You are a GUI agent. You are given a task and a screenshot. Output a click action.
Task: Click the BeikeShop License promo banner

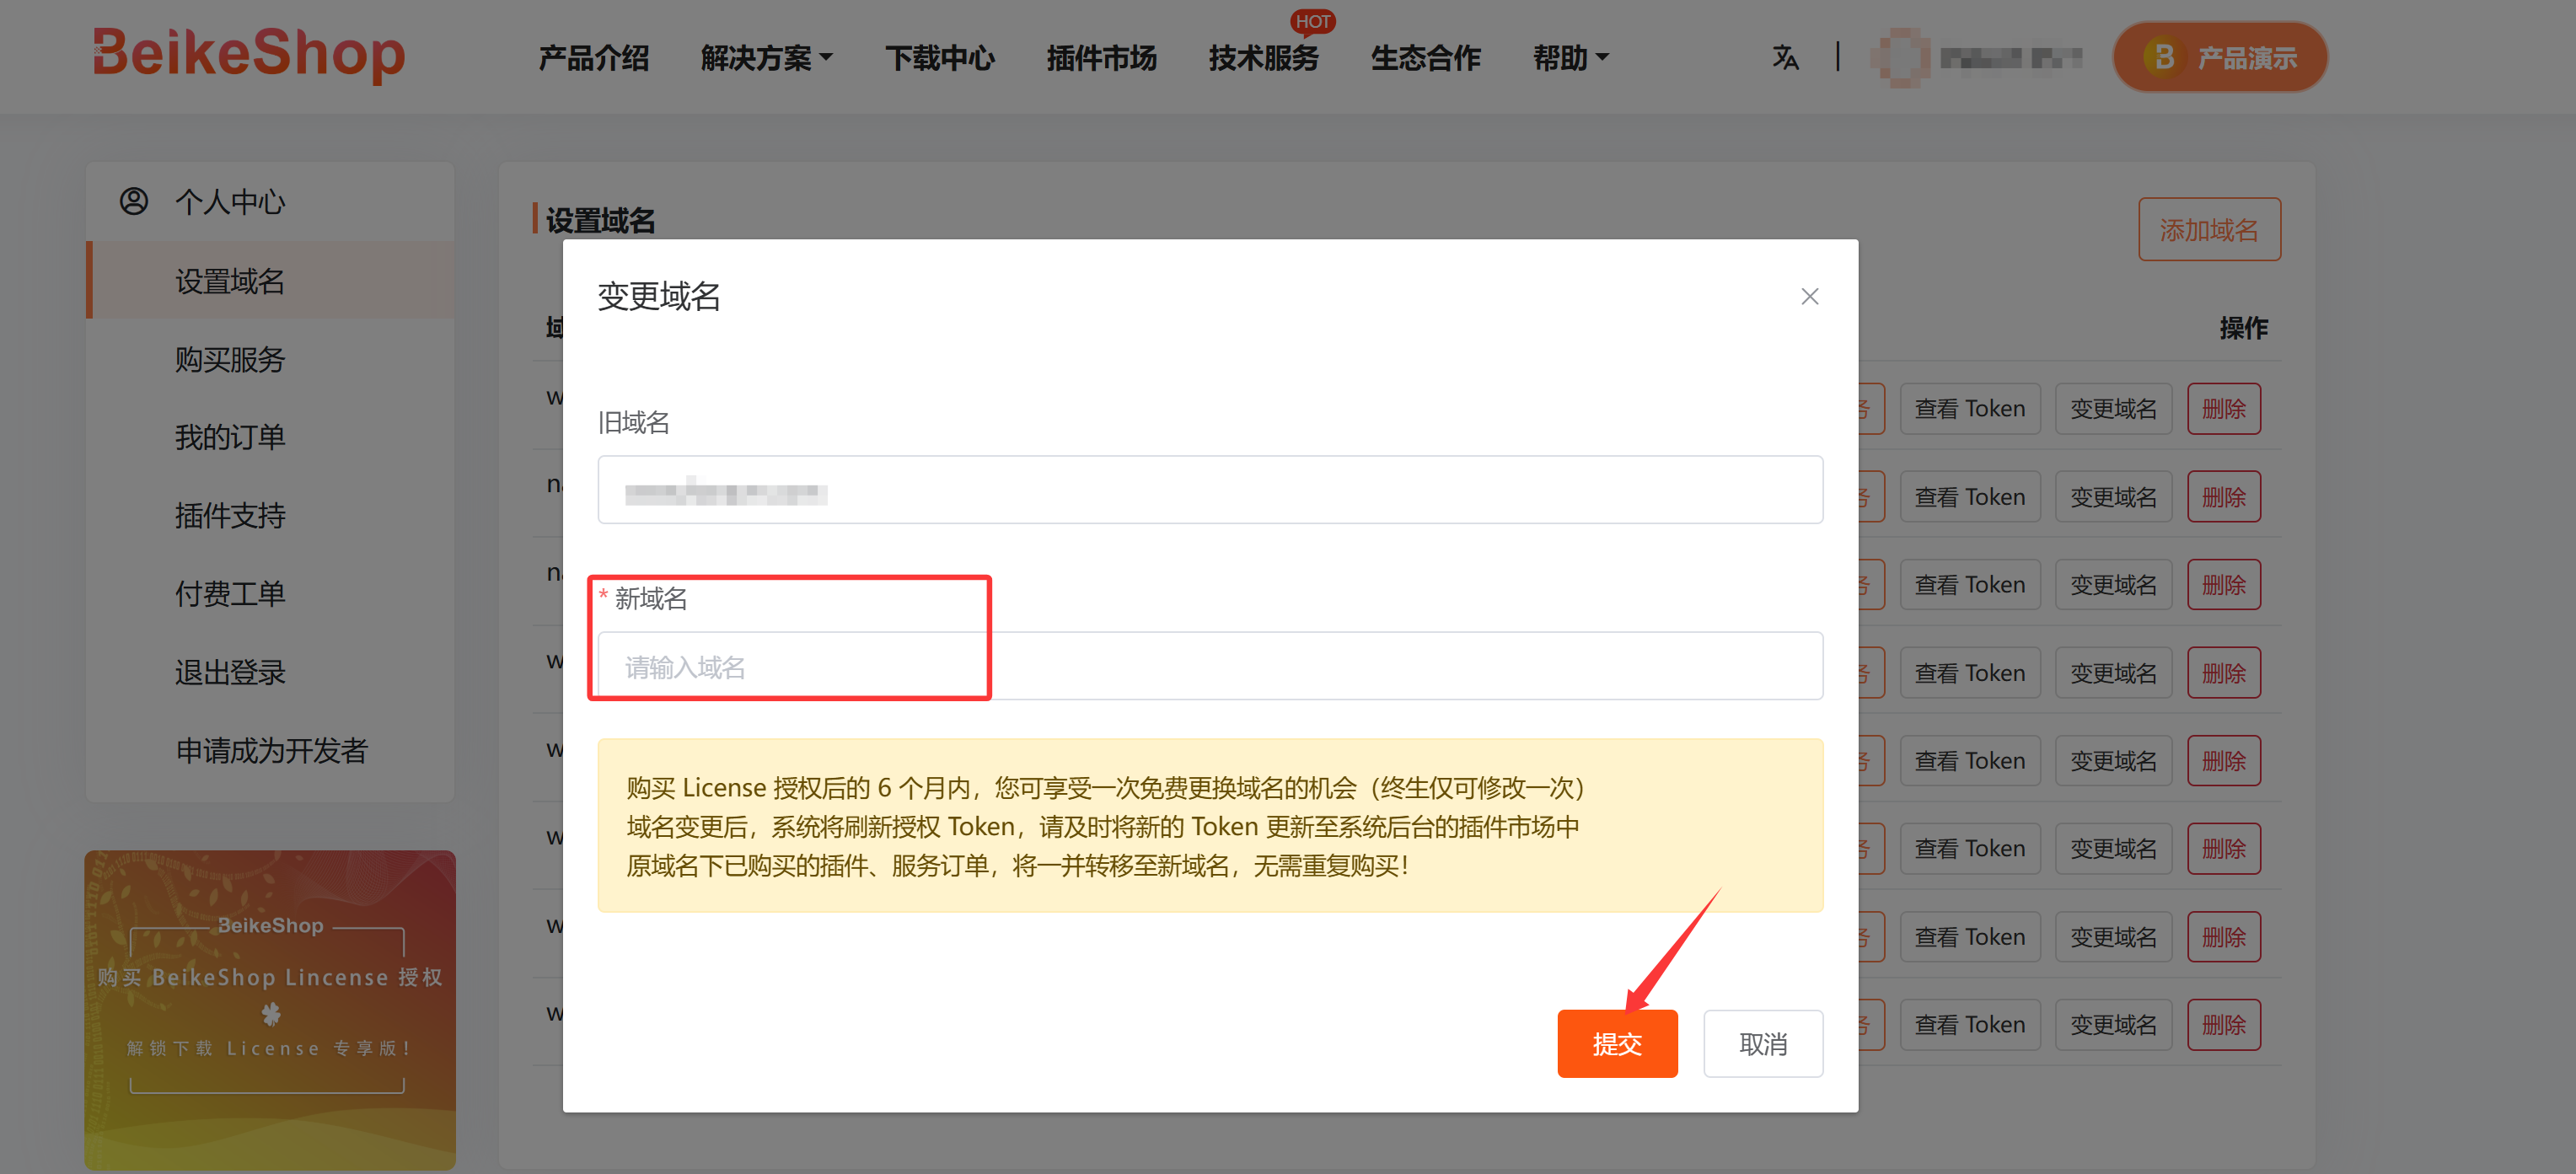coord(270,1010)
